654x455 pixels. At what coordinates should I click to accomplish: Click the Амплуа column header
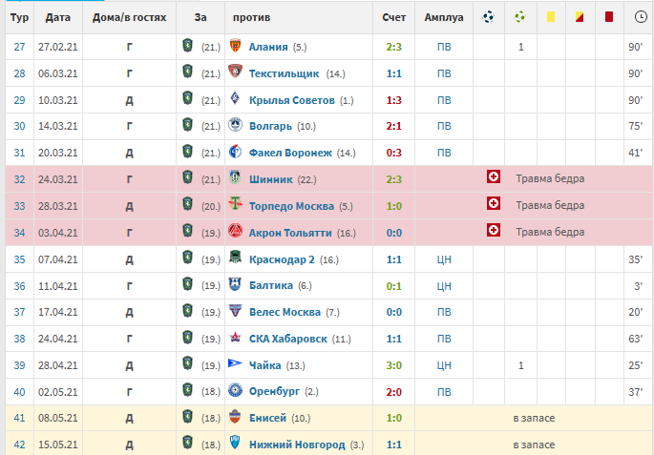point(444,17)
